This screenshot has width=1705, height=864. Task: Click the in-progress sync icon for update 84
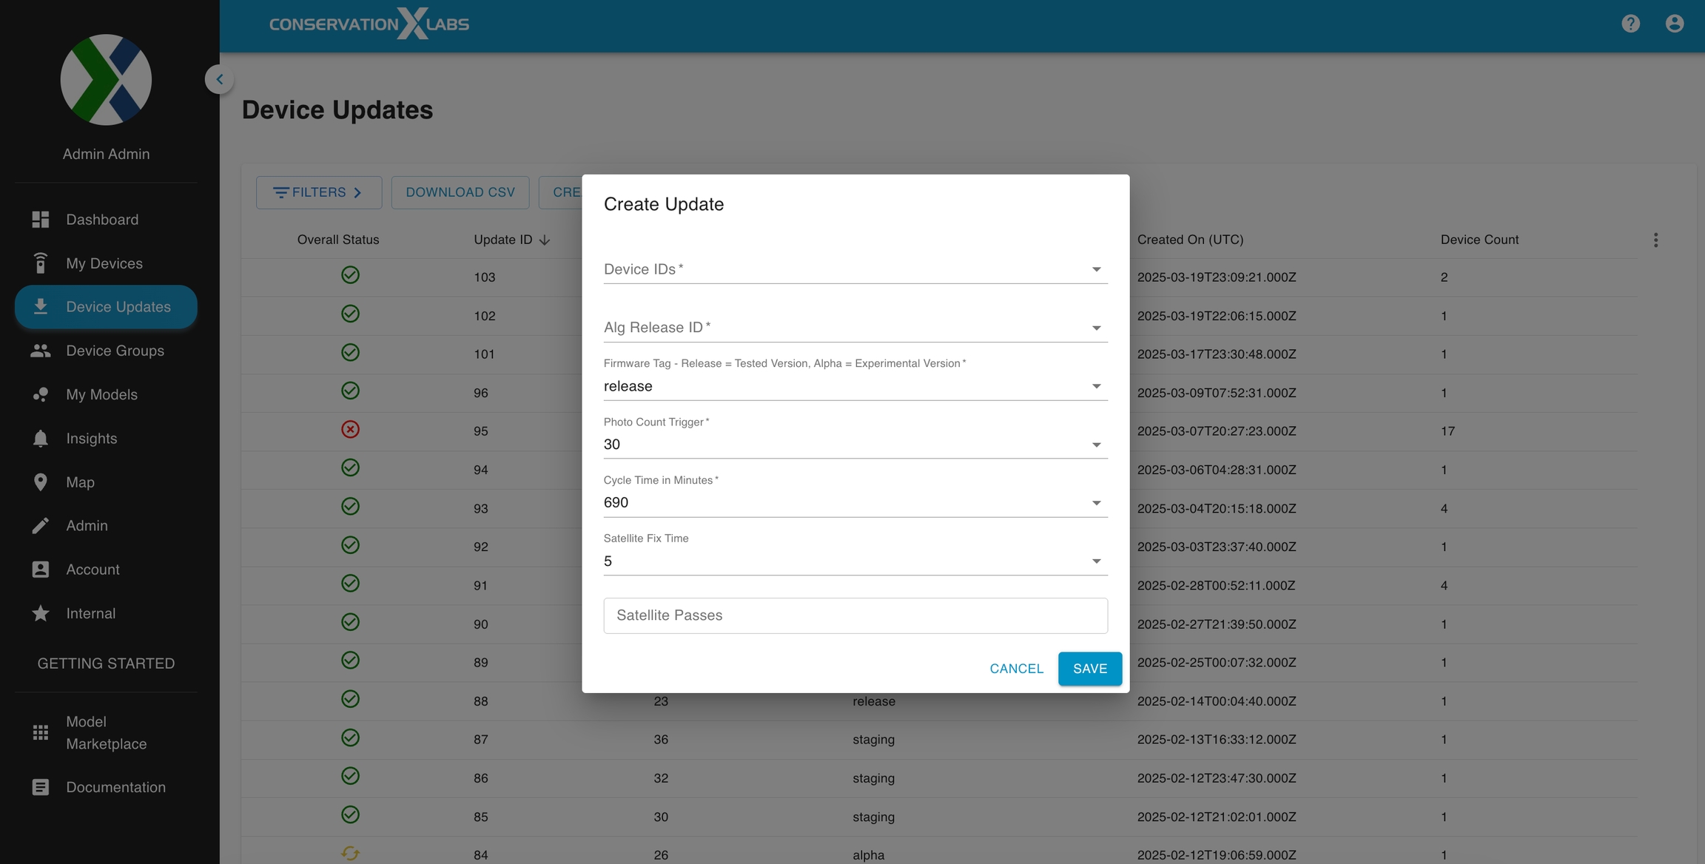tap(350, 853)
